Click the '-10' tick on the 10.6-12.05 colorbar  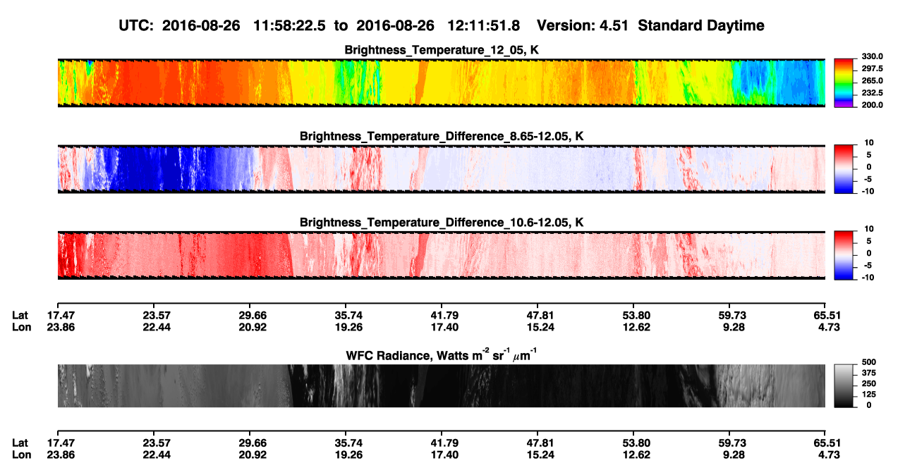coord(868,277)
